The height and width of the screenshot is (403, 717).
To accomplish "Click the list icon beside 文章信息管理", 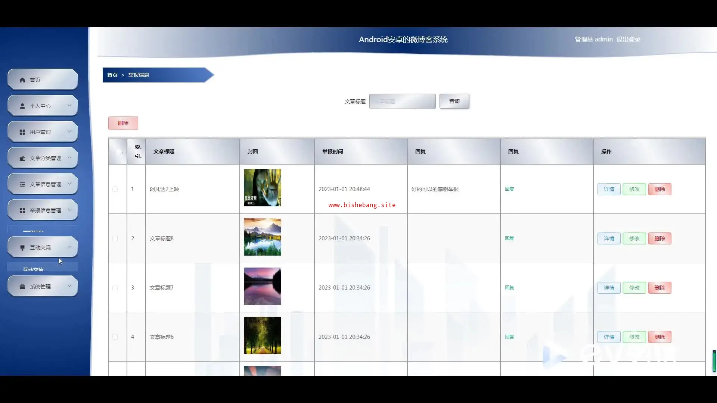I will pos(22,184).
